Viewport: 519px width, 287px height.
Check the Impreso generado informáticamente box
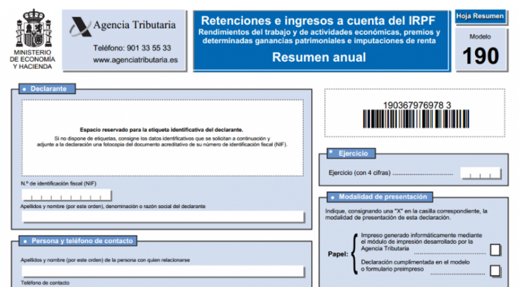pos(495,250)
